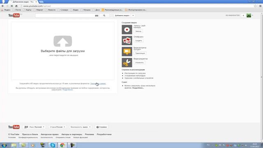Open the Условия footer link
Viewport: 263px width, 148px height.
click(12, 137)
